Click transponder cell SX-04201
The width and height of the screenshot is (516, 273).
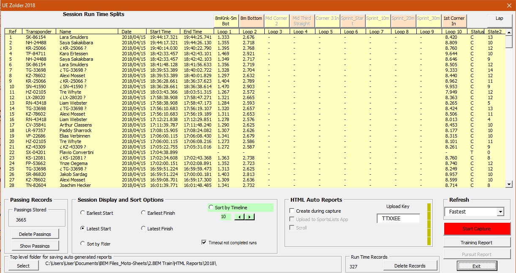[x=36, y=152]
